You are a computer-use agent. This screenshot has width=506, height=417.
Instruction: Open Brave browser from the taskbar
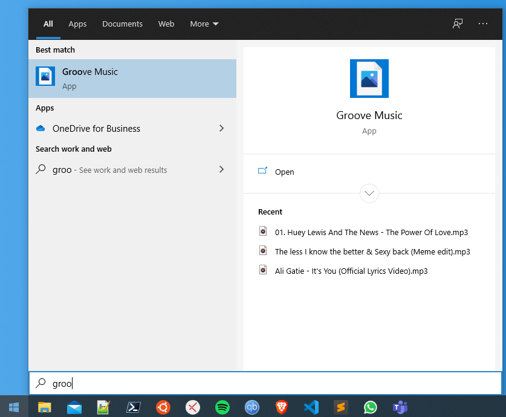click(x=281, y=407)
